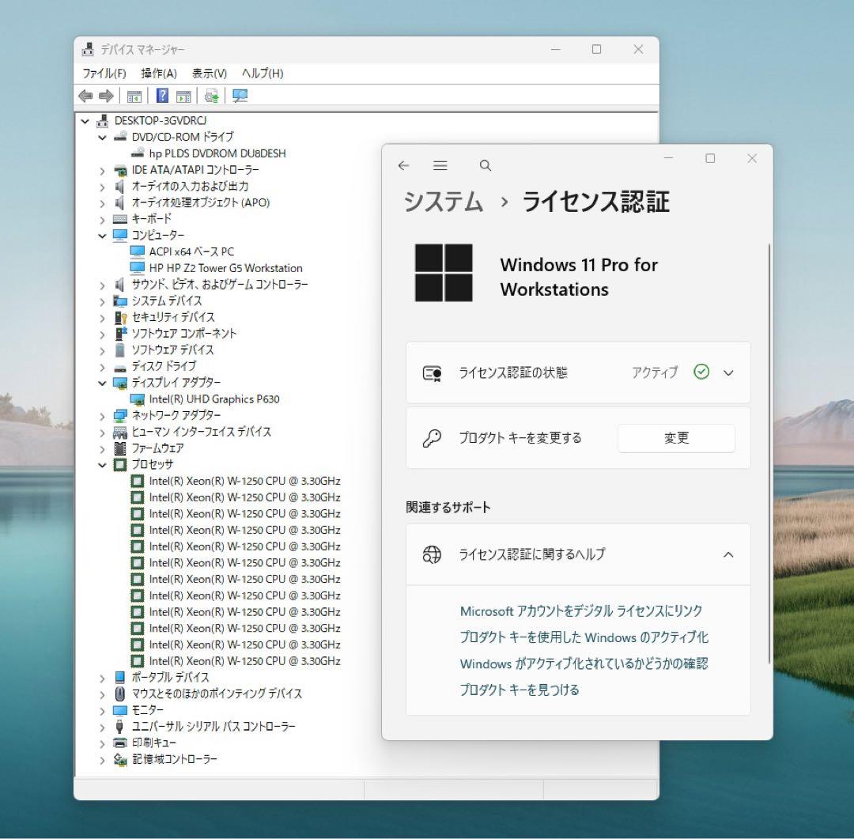This screenshot has height=839, width=854.
Task: Collapse the DESKTOP-3GVDRCJ root node
Action: click(x=85, y=121)
